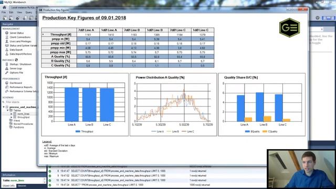The height and width of the screenshot is (189, 336).
Task: Open Server Status in Navigator
Action: (x=16, y=33)
